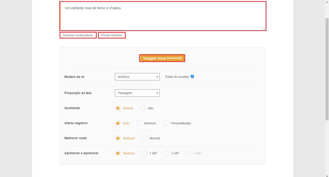This screenshot has width=329, height=177.
Task: Select the 2 MP upscale option
Action: [x=167, y=153]
